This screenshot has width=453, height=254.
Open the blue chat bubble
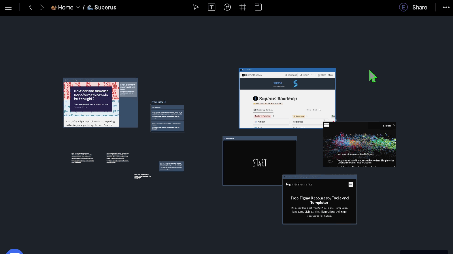point(14,251)
